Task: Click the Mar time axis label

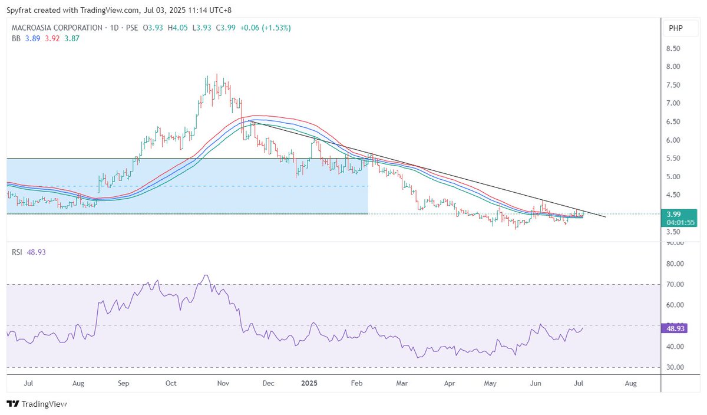Action: click(x=402, y=383)
